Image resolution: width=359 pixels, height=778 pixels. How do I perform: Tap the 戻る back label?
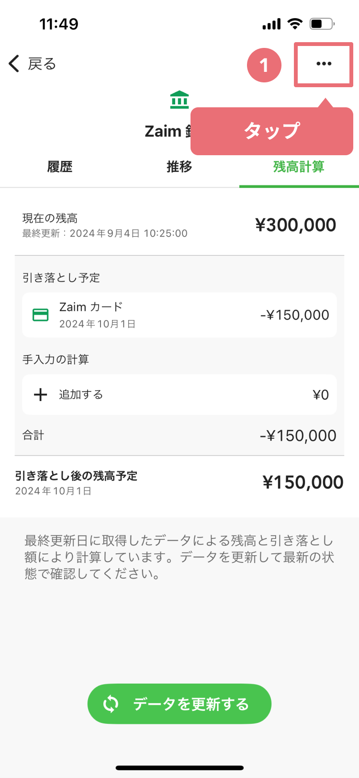coord(42,64)
